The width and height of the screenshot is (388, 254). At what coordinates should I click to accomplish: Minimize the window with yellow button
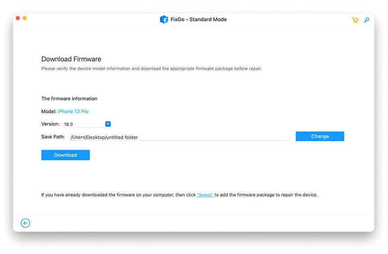tap(25, 18)
